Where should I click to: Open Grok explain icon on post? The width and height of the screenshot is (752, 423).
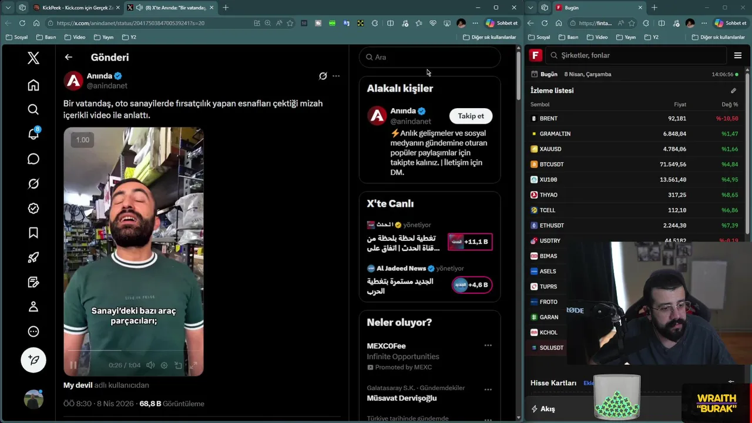(x=323, y=76)
